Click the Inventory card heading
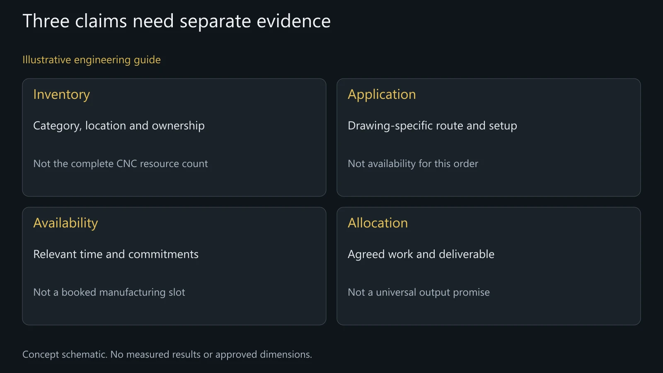Screen dimensions: 663x373 pos(61,95)
